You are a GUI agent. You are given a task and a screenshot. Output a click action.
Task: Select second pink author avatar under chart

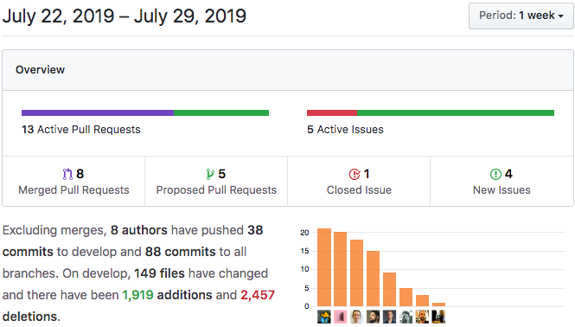click(x=341, y=317)
